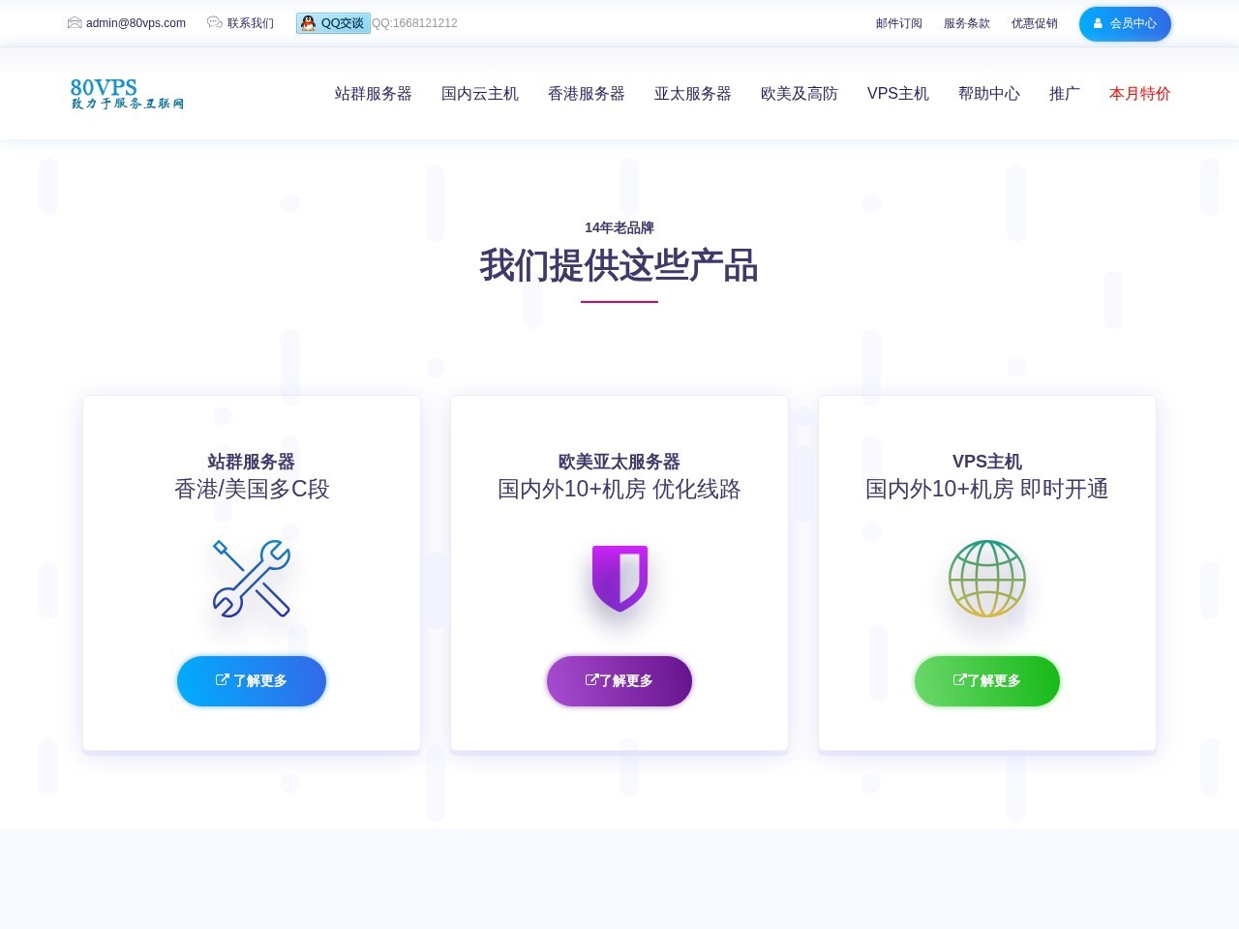Navigate to VPS主机 menu item
This screenshot has height=929, width=1239.
pos(897,94)
